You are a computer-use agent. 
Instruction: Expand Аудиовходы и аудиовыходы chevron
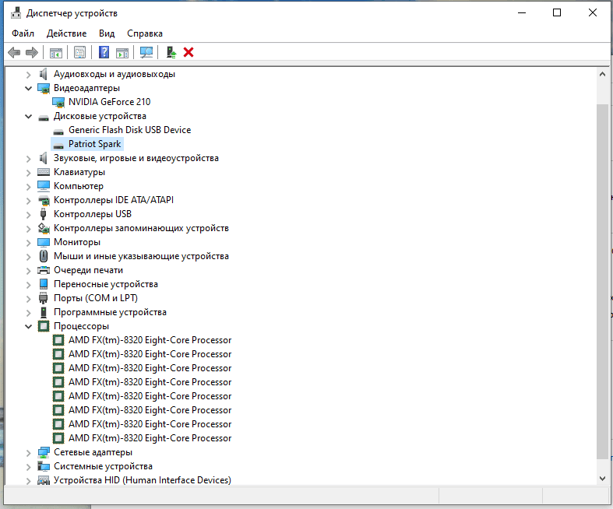click(x=28, y=74)
